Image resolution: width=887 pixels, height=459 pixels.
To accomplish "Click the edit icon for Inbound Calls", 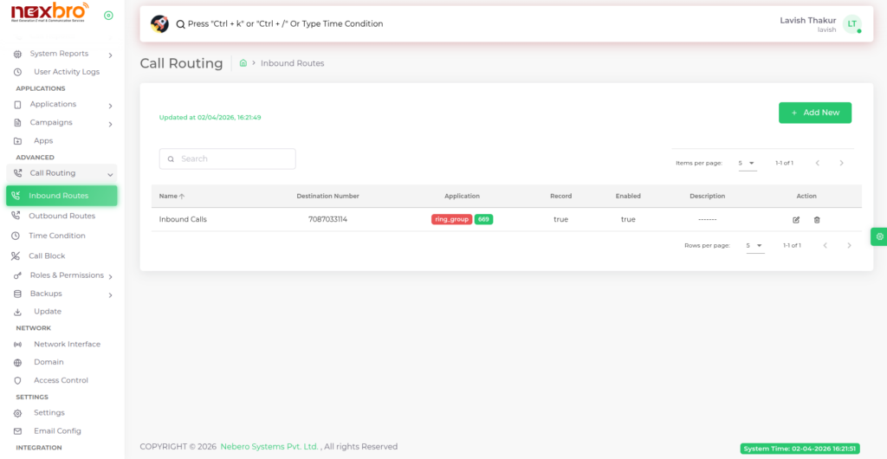I will pyautogui.click(x=796, y=220).
